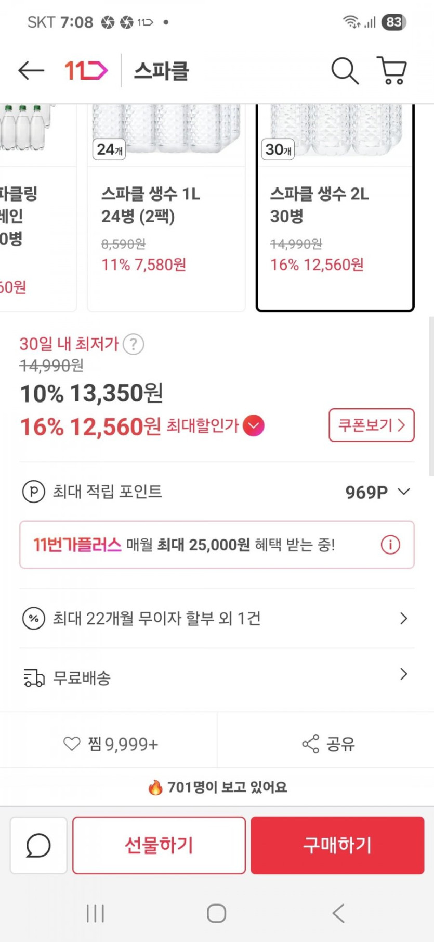This screenshot has height=942, width=434.
Task: Tap the back arrow in header
Action: point(31,70)
